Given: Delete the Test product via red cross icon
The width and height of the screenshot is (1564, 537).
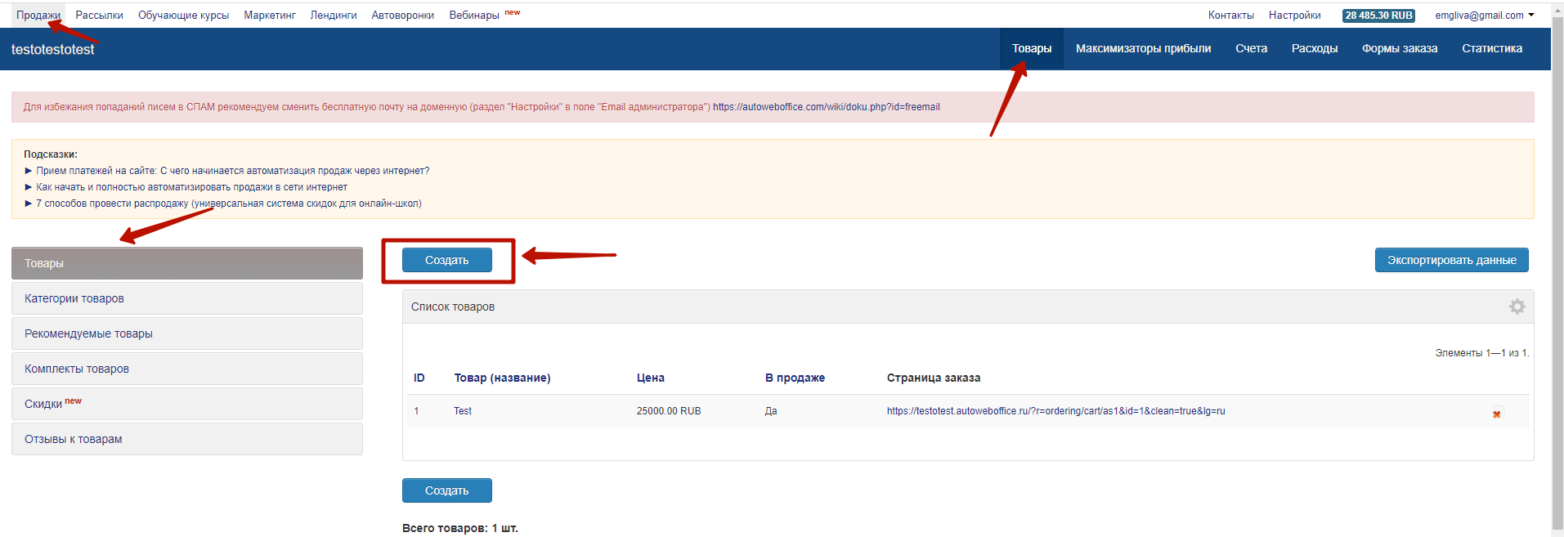Looking at the screenshot, I should pos(1496,414).
